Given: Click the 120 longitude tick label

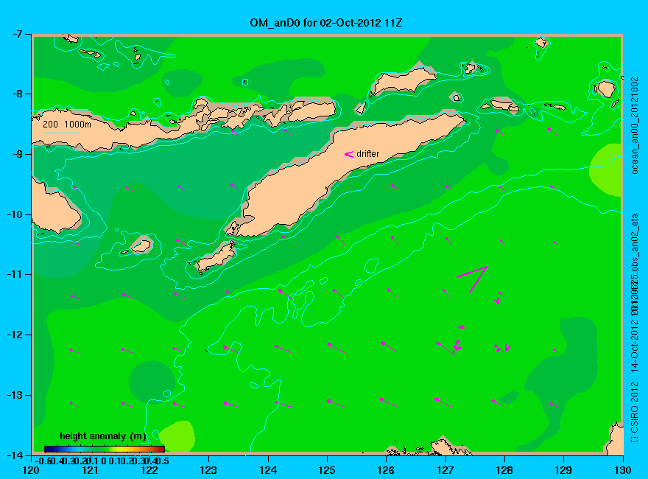Looking at the screenshot, I should [32, 470].
